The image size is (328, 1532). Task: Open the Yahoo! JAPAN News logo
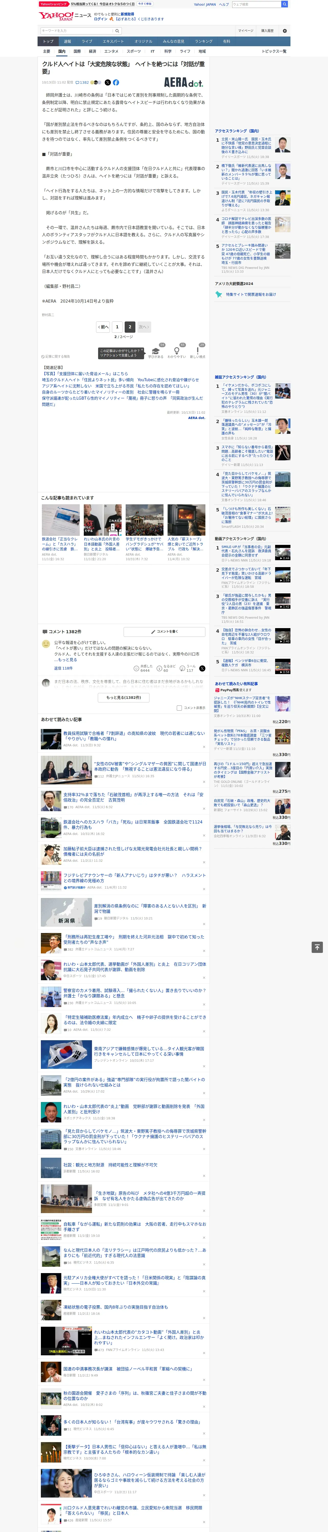click(x=65, y=16)
